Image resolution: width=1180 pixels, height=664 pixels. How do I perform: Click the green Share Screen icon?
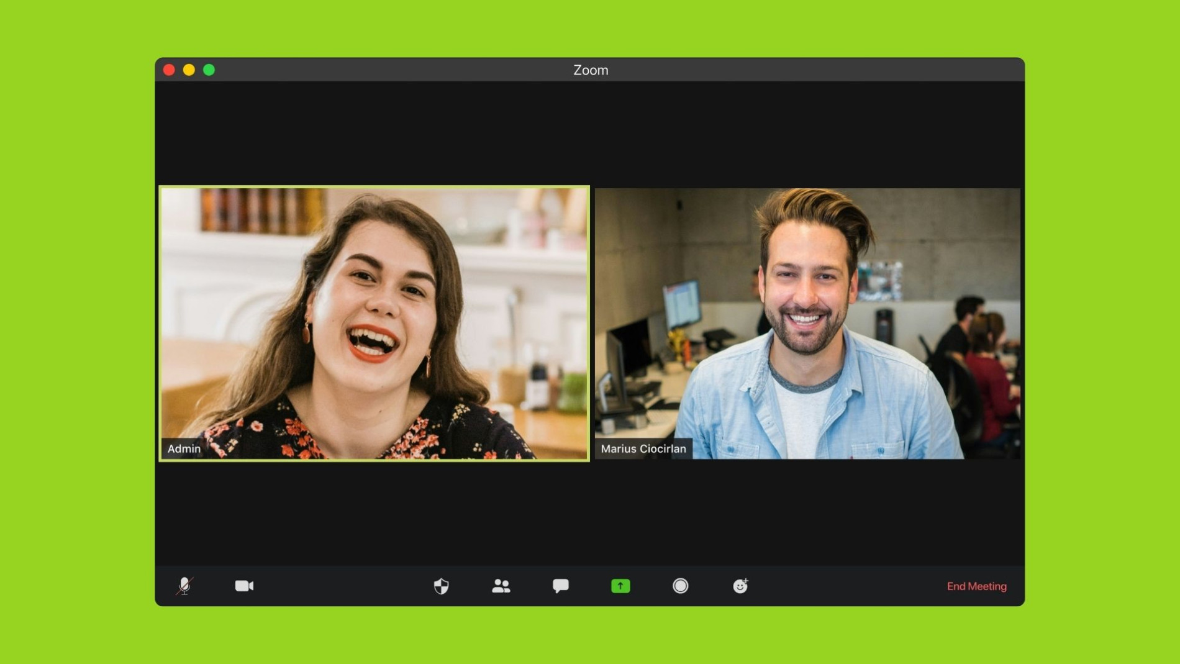(620, 586)
